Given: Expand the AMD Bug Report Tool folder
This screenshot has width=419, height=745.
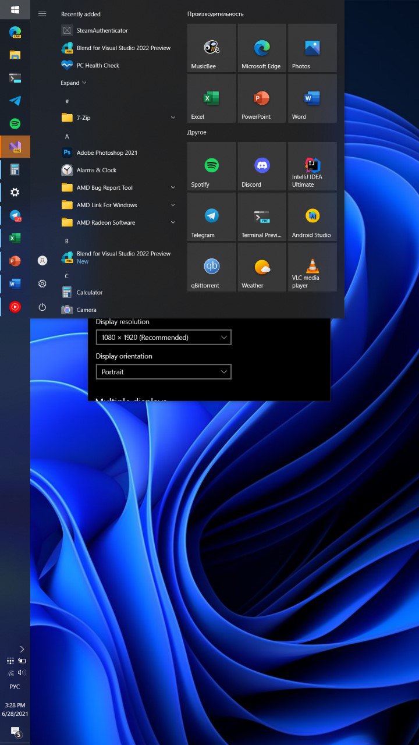Looking at the screenshot, I should tap(119, 187).
